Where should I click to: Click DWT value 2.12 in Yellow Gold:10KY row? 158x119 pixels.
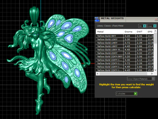140,39
